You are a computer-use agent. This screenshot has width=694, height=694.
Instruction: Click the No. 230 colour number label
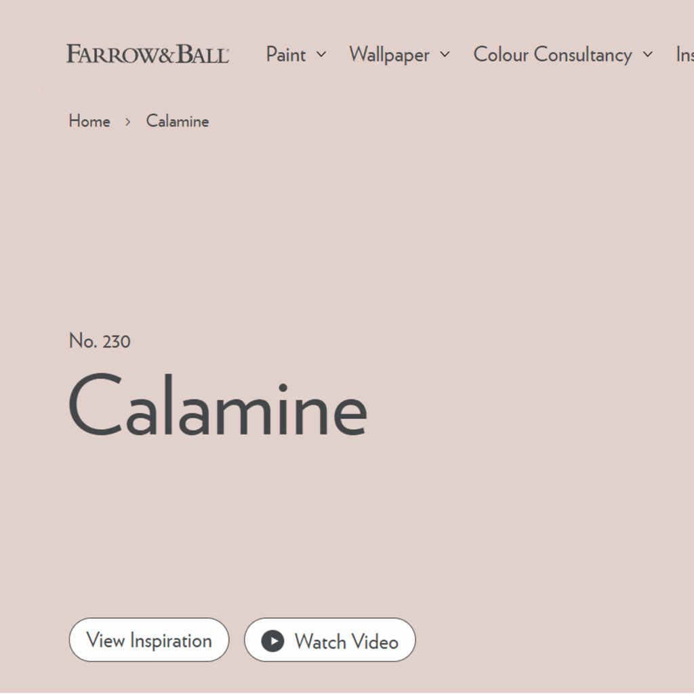coord(100,341)
